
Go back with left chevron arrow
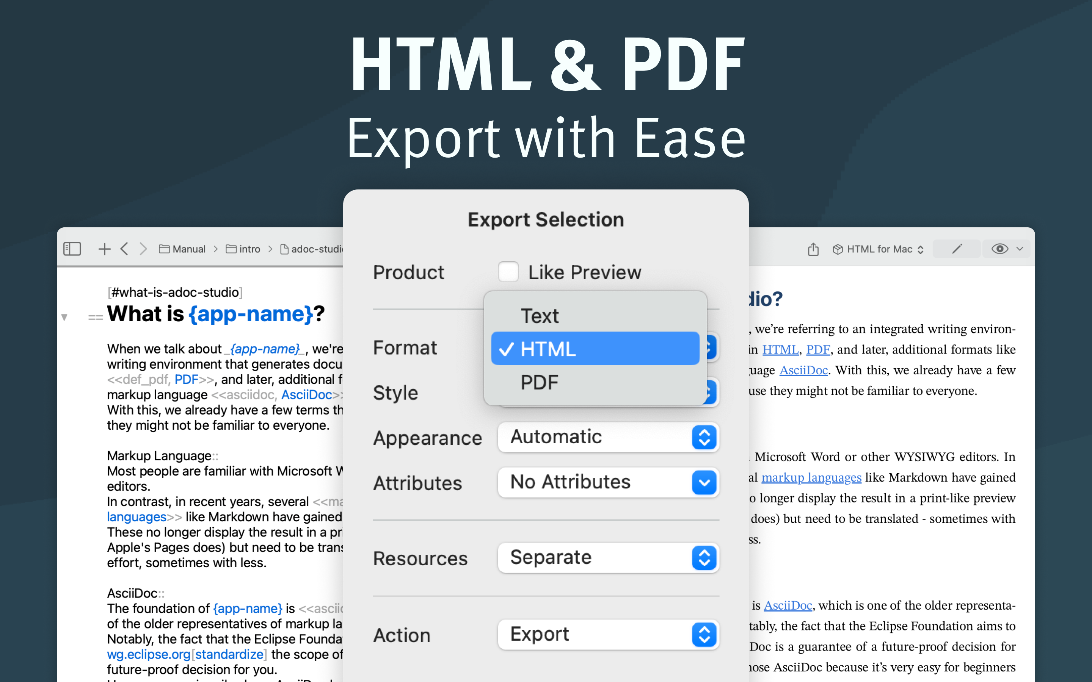pos(124,249)
